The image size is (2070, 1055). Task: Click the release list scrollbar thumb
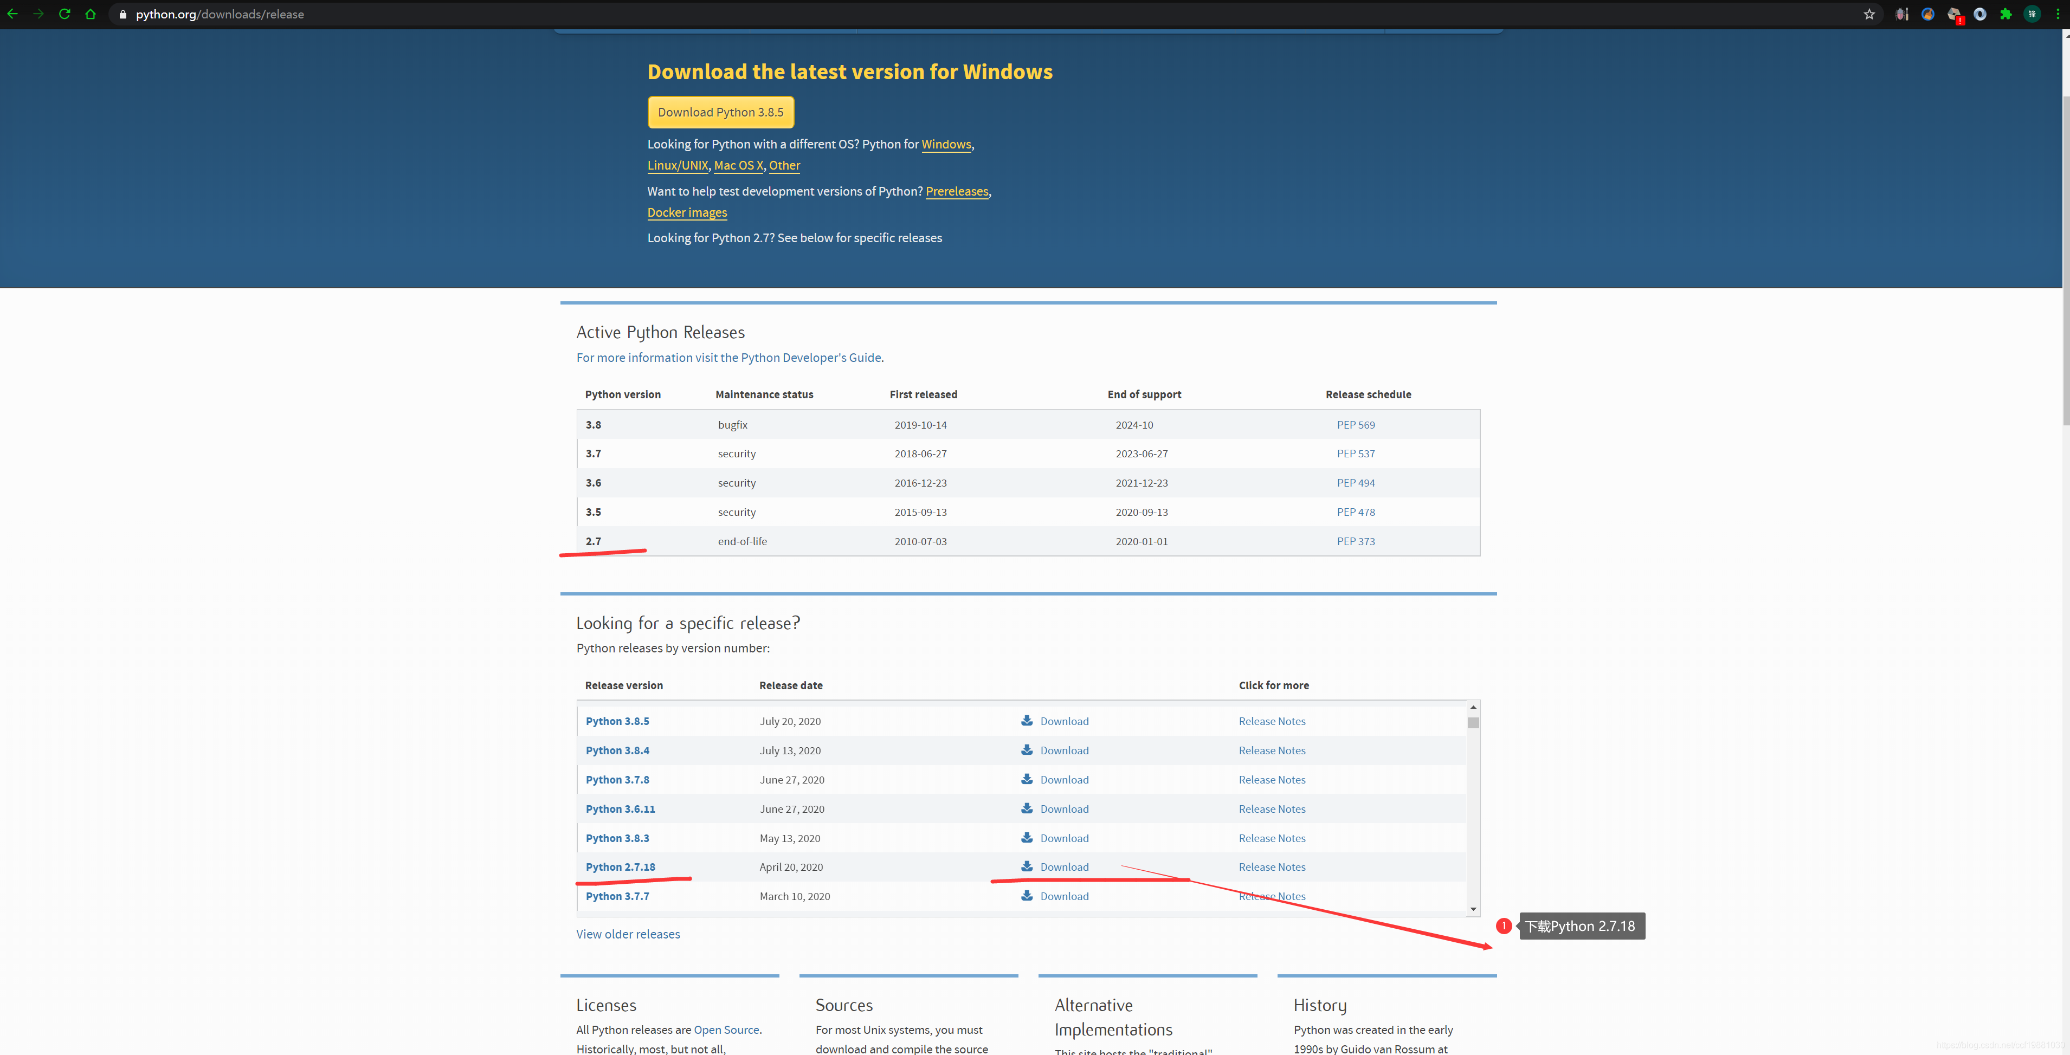1473,722
